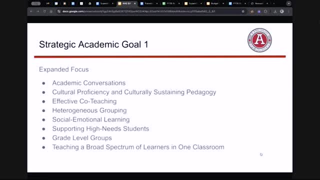Bookmark this page with the star icon
Screen dimensions: 320x180
[243, 11]
